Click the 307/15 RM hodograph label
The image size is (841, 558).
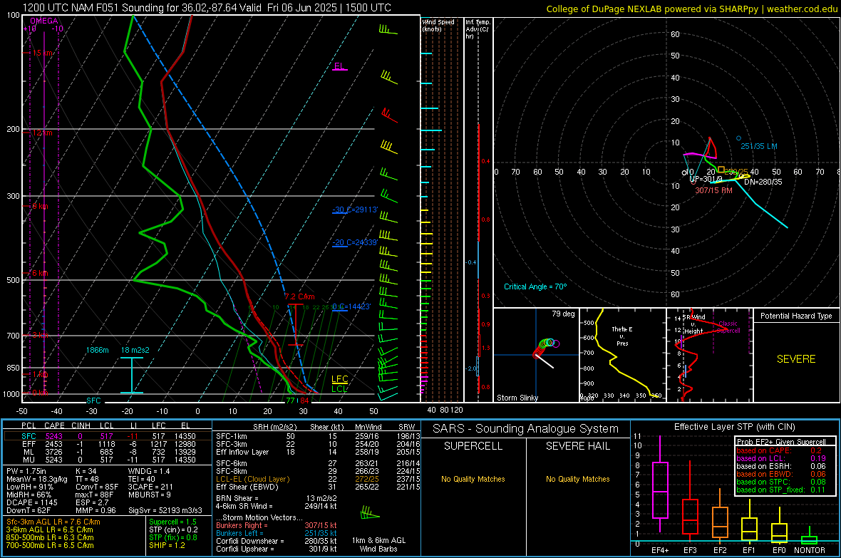click(714, 190)
